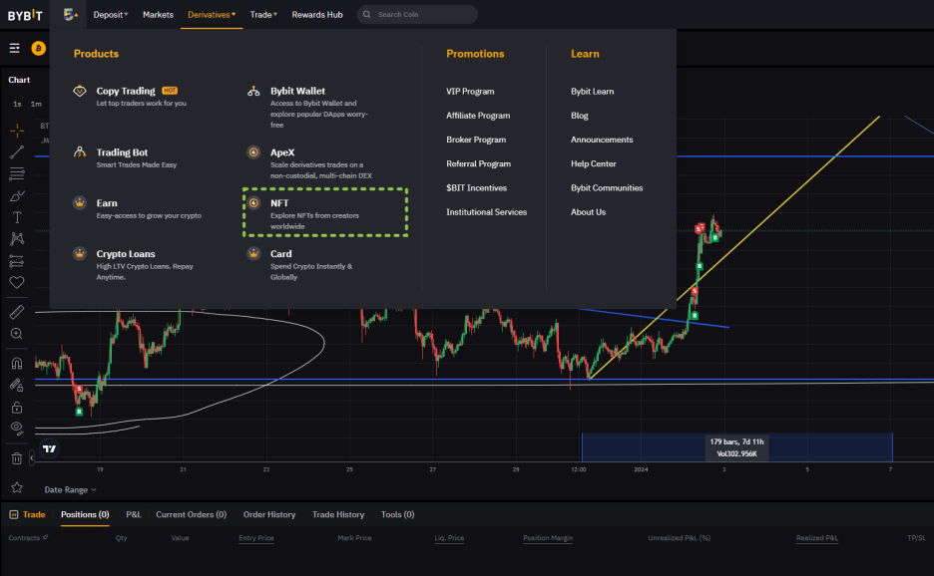Click the Earn crown icon

point(80,203)
